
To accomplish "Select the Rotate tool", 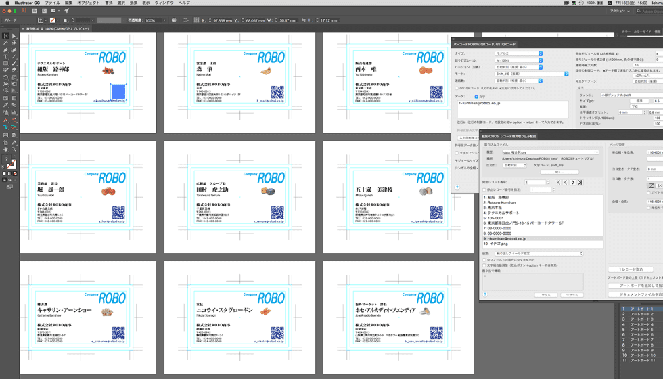I will pyautogui.click(x=5, y=77).
